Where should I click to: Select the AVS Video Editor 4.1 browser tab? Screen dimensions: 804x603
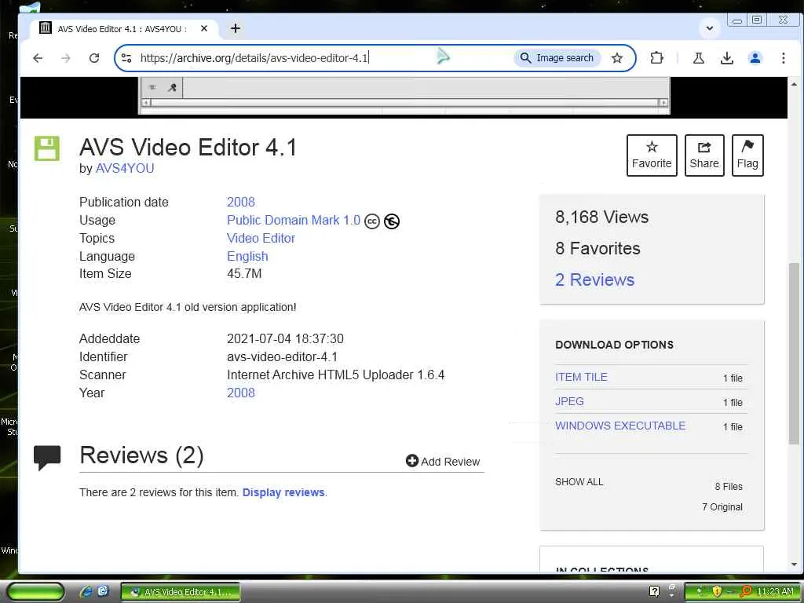(122, 29)
